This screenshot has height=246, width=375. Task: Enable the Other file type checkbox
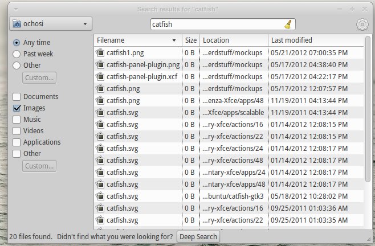click(17, 154)
